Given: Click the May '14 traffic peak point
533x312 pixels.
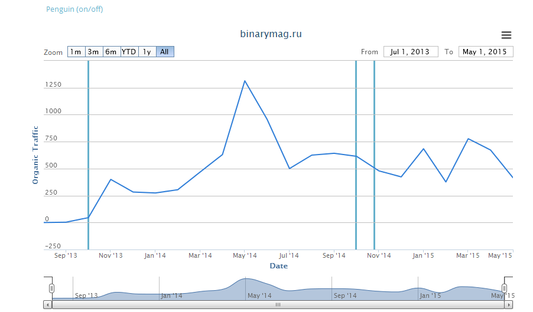Looking at the screenshot, I should pyautogui.click(x=245, y=81).
